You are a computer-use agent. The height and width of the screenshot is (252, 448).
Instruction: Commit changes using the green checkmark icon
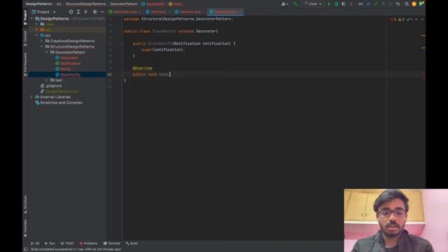[x=376, y=4]
